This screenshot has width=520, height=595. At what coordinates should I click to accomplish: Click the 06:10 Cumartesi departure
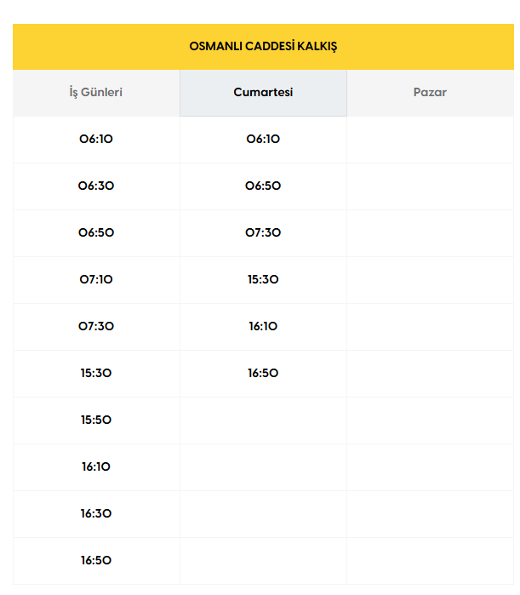[263, 139]
